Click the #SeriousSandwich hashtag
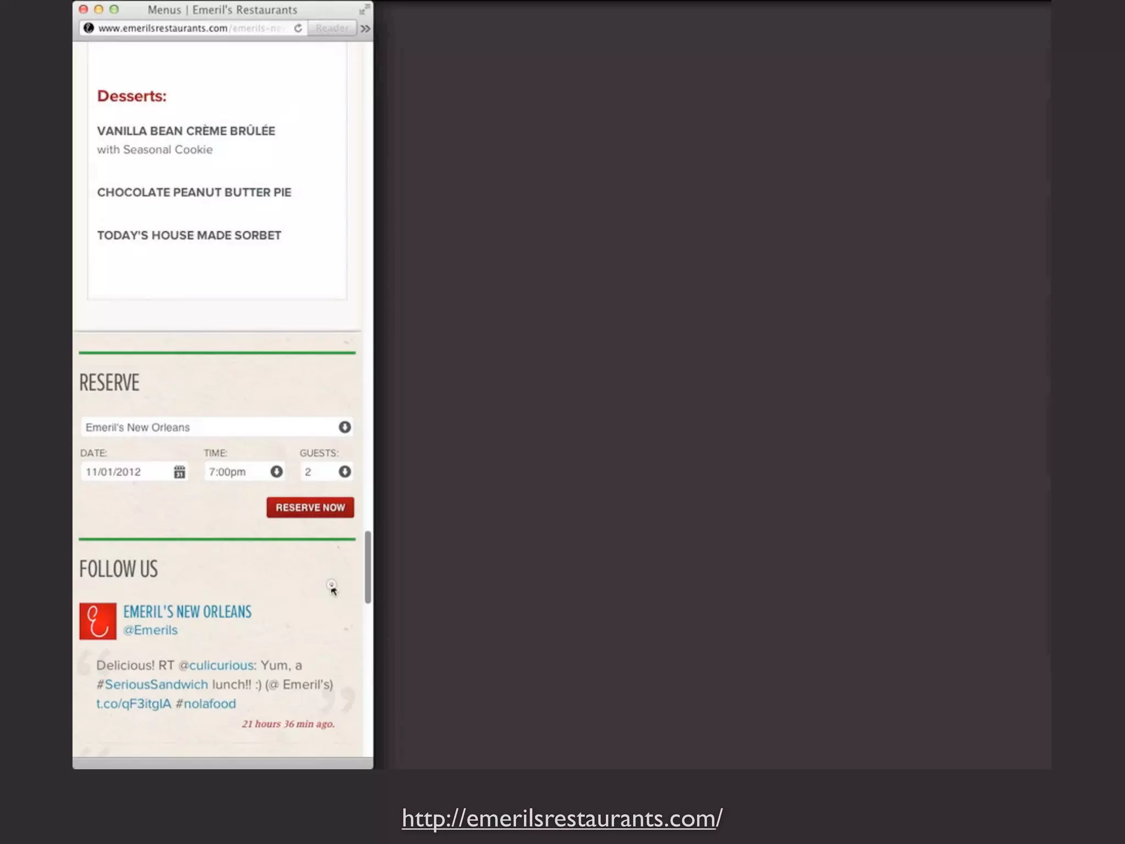The image size is (1125, 844). click(x=152, y=685)
